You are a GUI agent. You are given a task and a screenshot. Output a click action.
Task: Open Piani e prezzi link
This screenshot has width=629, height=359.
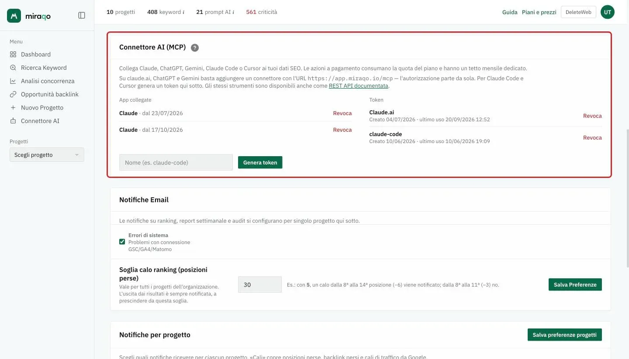539,12
